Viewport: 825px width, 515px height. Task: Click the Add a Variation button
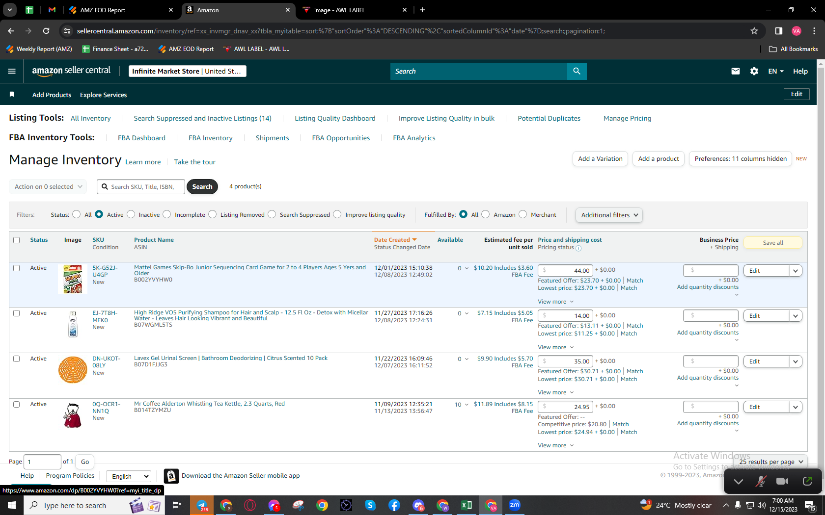point(600,158)
